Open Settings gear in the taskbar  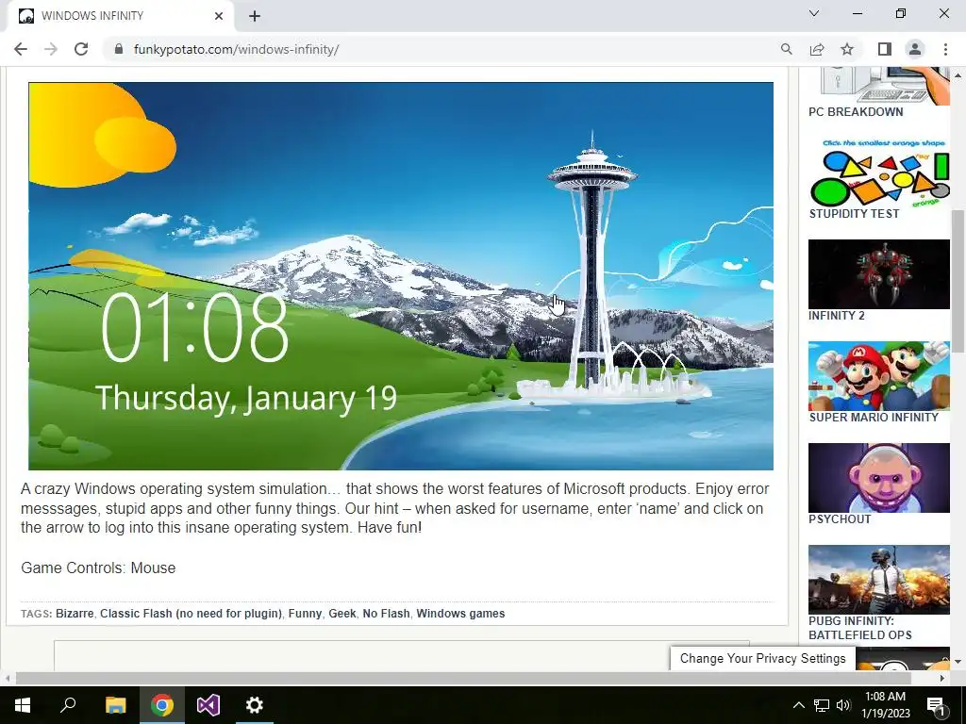[255, 705]
